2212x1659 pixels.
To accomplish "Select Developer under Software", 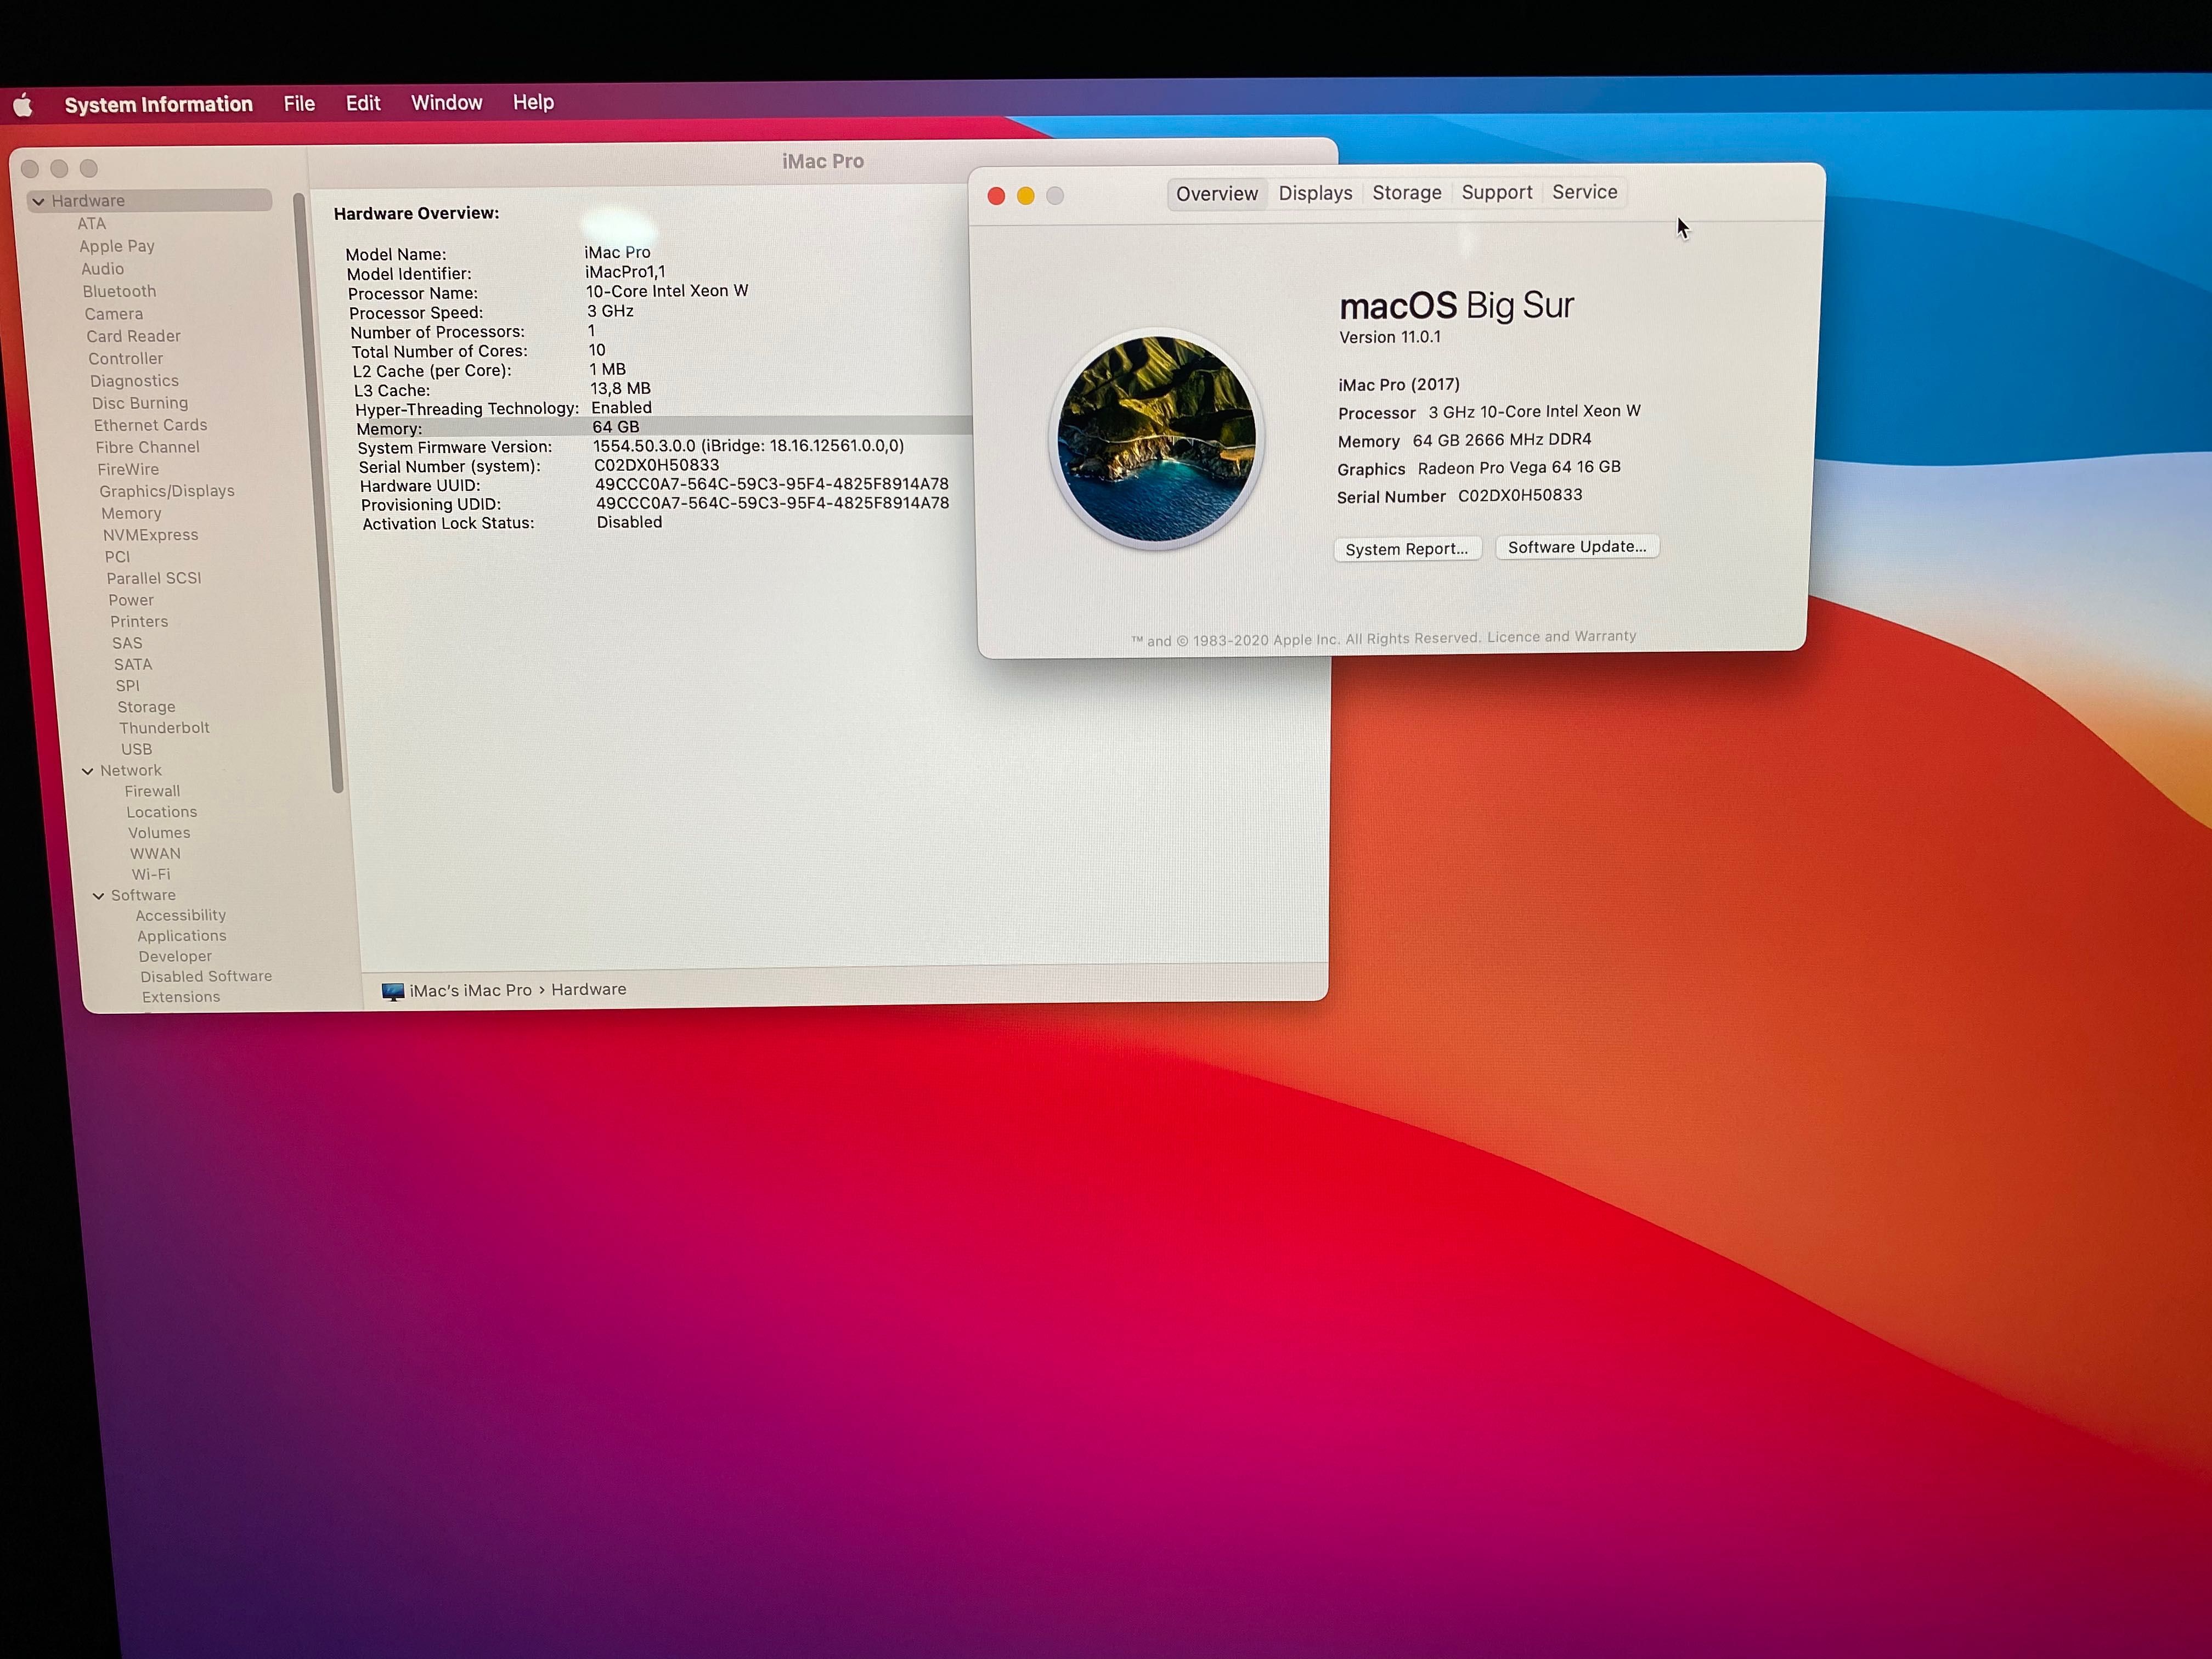I will click(x=175, y=956).
